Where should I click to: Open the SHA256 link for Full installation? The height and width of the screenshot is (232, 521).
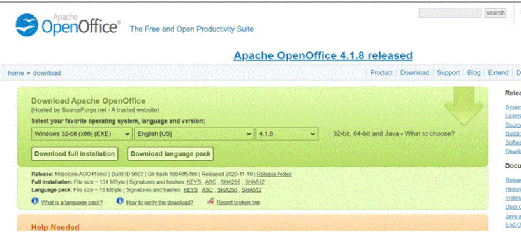(x=230, y=182)
